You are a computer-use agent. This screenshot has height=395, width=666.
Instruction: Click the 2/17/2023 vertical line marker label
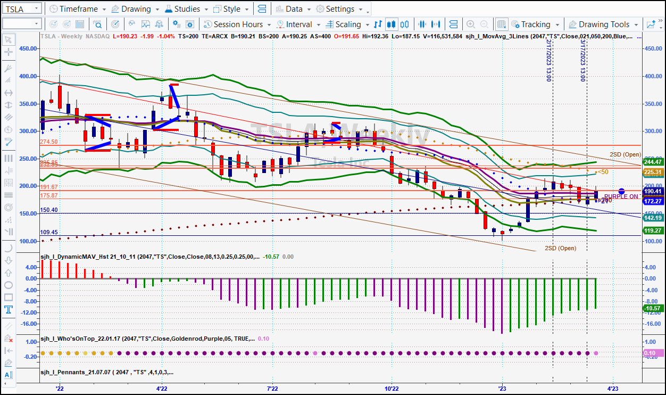pos(548,61)
